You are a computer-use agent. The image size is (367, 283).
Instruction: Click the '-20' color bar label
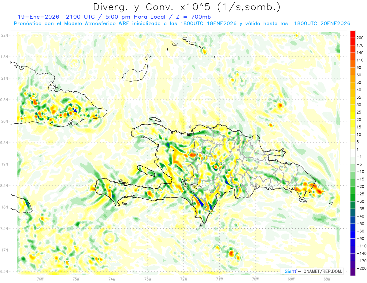pos(361,187)
